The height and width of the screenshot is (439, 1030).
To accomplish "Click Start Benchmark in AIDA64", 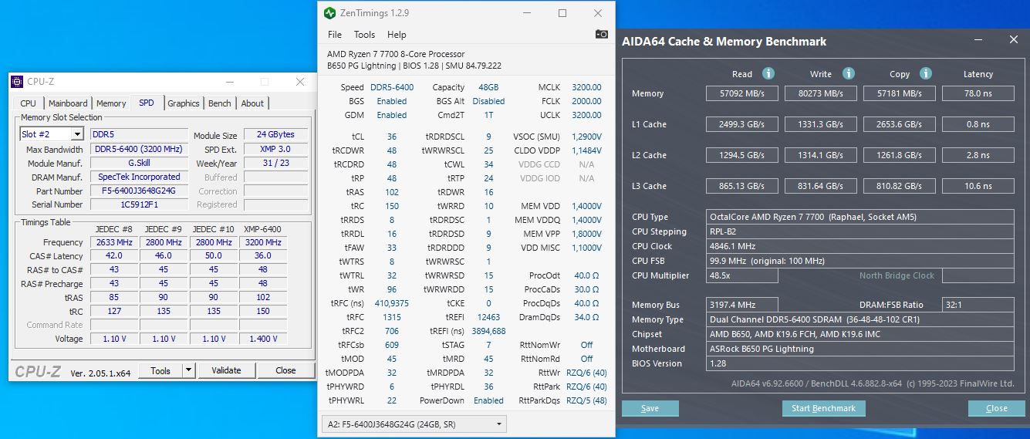I will click(823, 408).
